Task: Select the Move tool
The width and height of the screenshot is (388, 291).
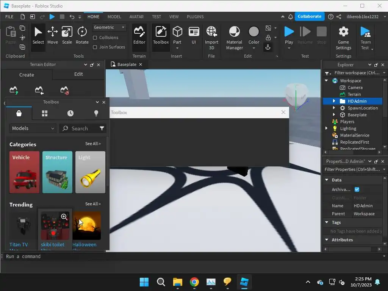Action: tap(52, 36)
